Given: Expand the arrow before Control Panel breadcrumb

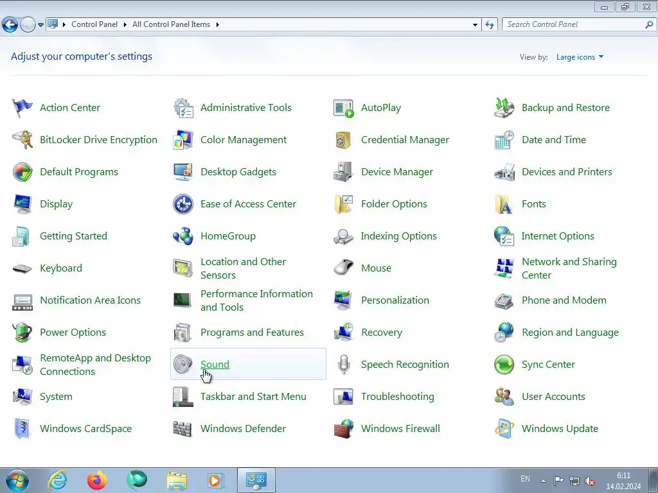Looking at the screenshot, I should tap(64, 25).
